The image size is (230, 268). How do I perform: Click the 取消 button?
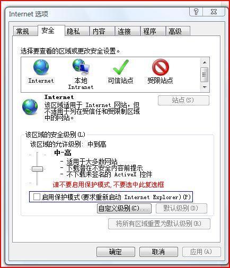pos(158,252)
